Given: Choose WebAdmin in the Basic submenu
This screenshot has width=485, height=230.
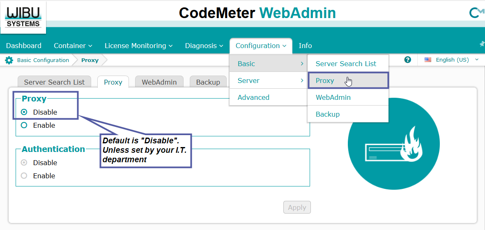Looking at the screenshot, I should click(x=348, y=97).
